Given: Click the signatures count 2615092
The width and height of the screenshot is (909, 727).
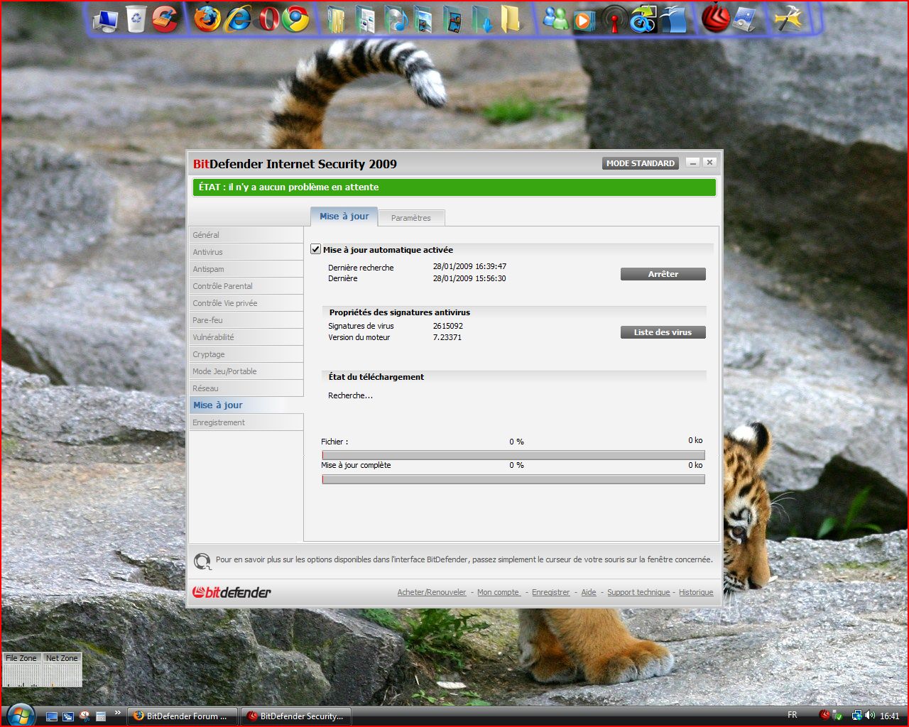Looking at the screenshot, I should click(448, 326).
